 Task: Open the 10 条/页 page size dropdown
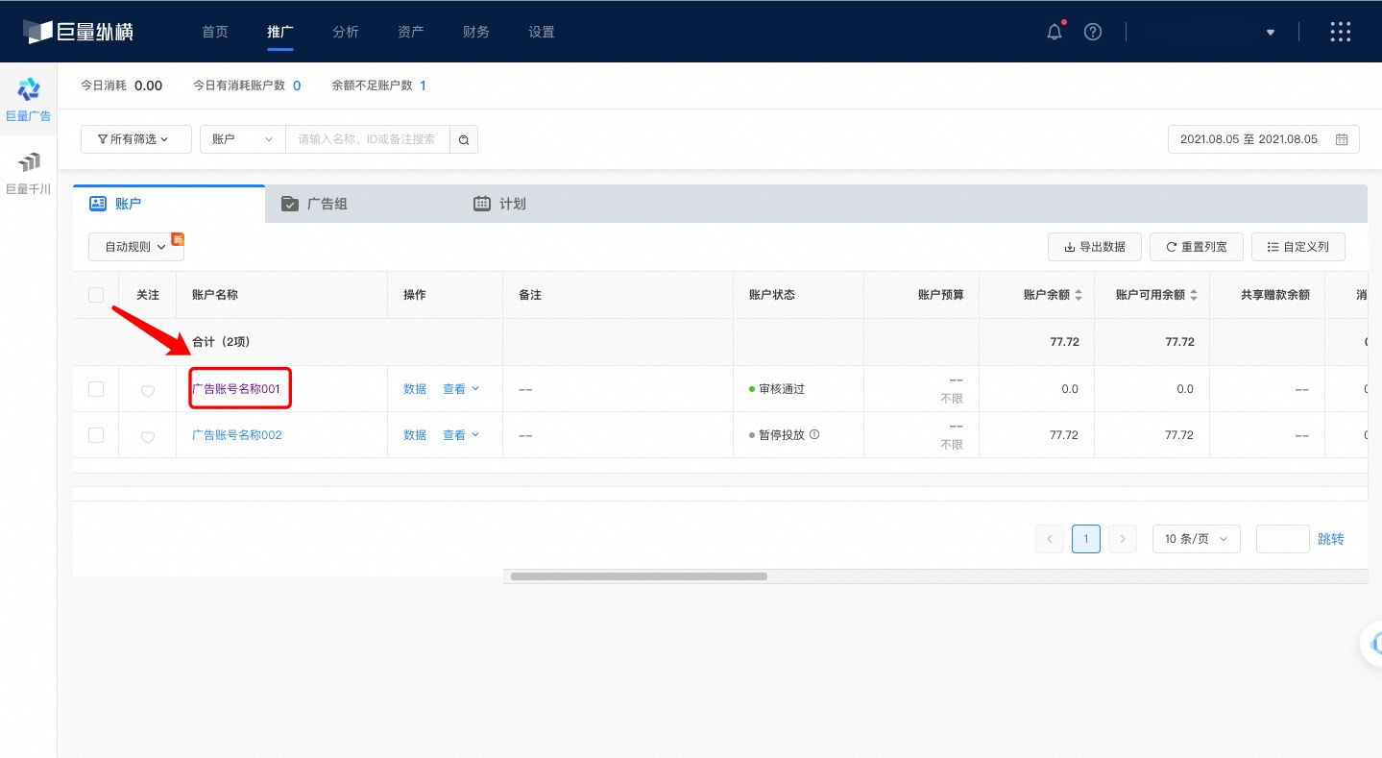(1195, 539)
